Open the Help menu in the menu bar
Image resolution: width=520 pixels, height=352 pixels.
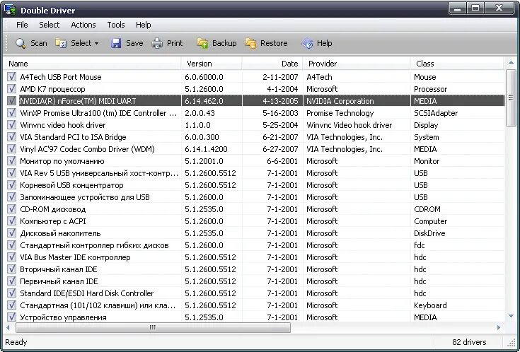click(x=143, y=25)
